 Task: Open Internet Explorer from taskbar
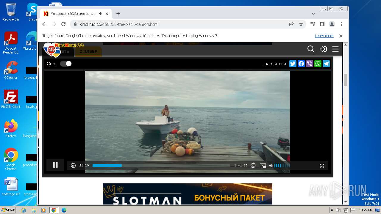[24, 210]
